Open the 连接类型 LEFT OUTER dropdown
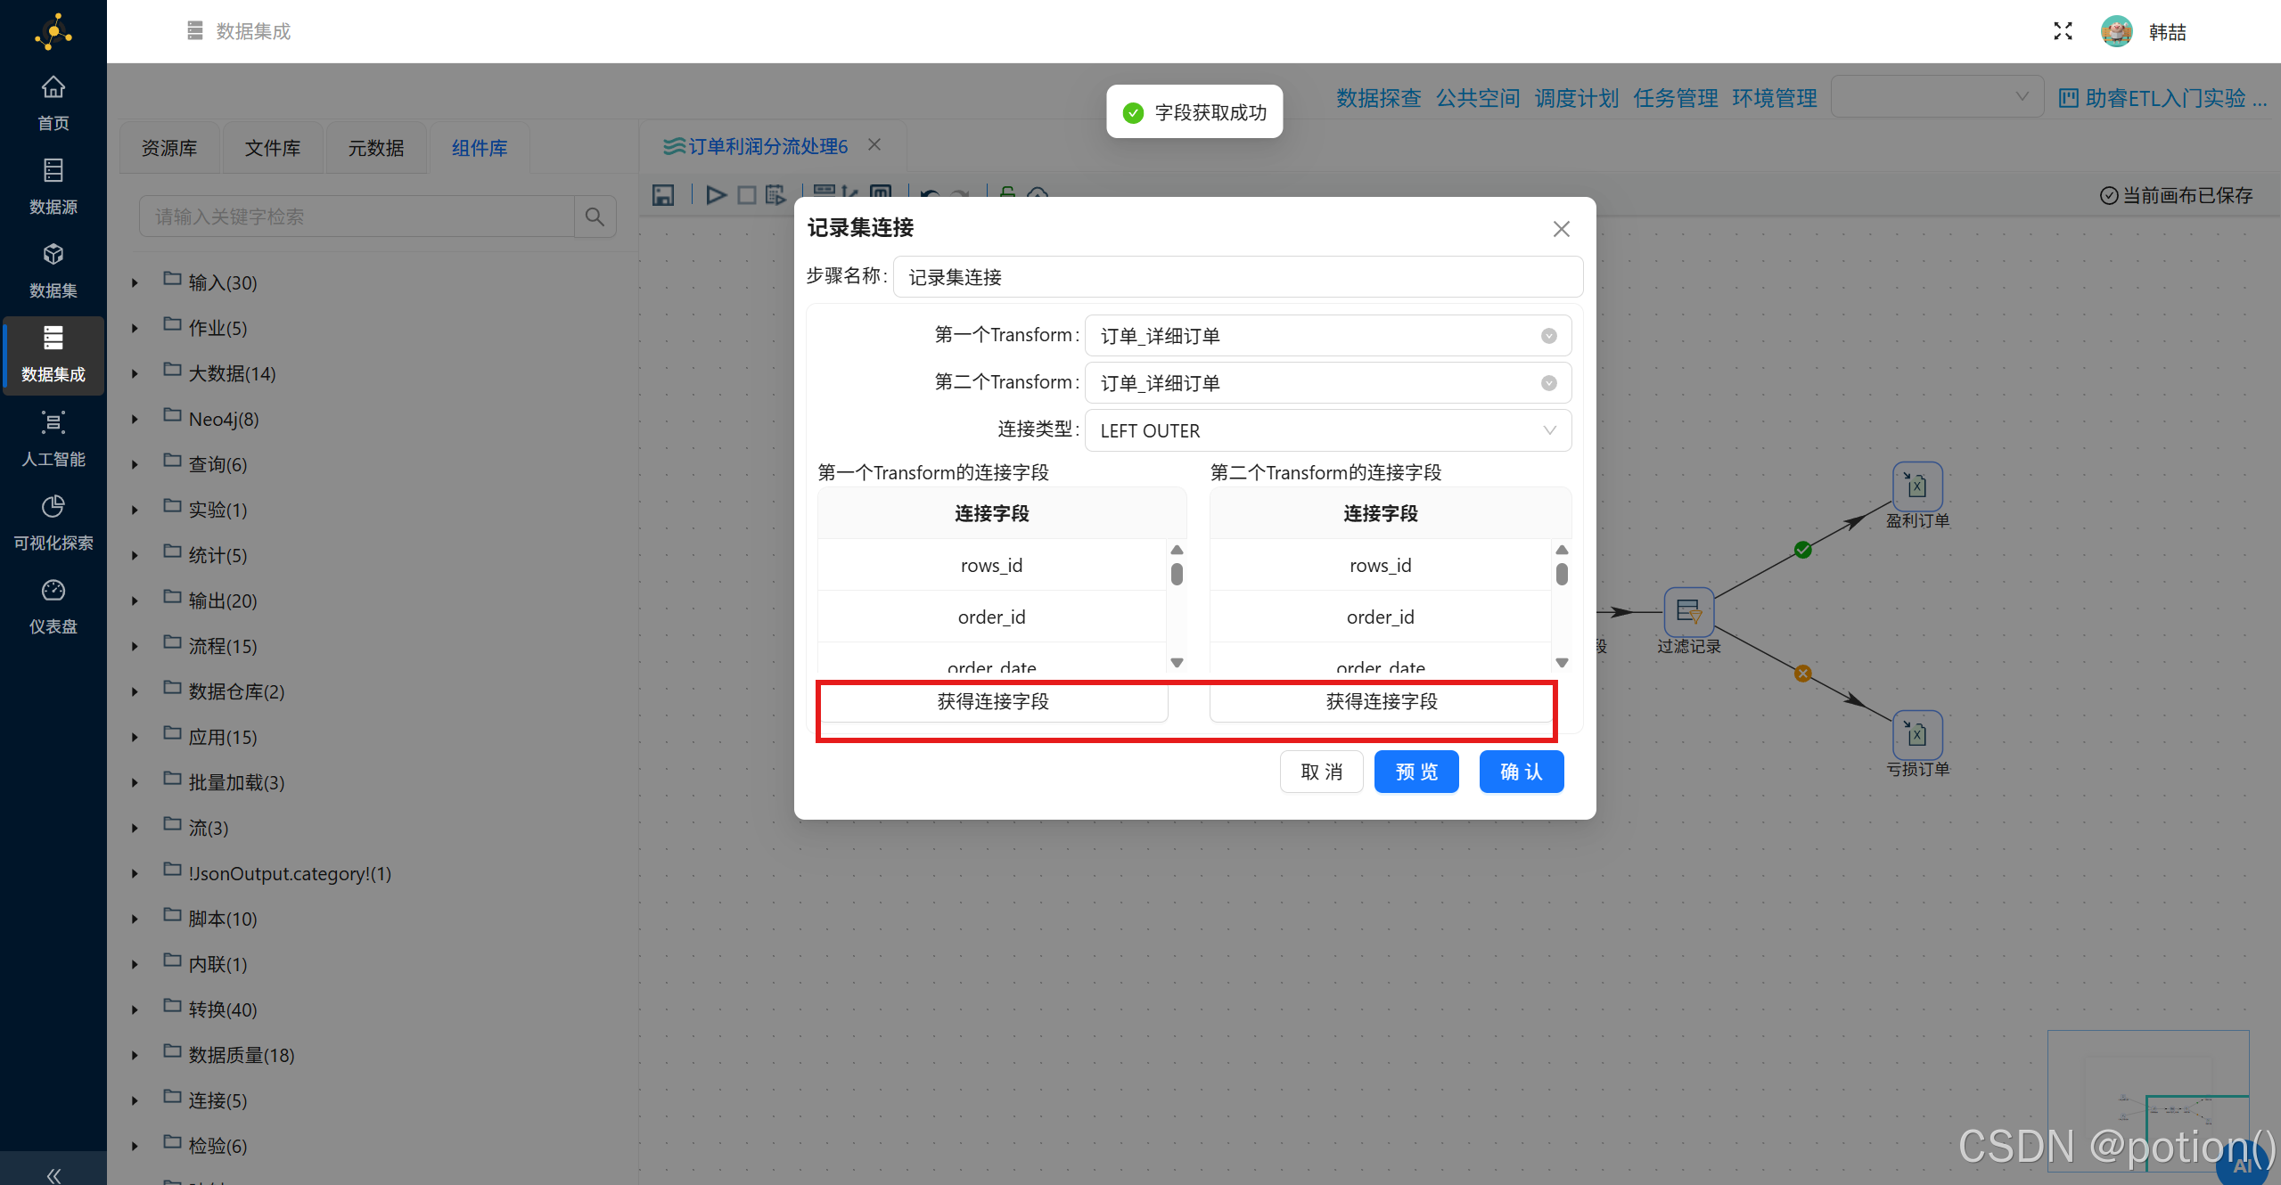Screen dimensions: 2281x1185 (1327, 430)
